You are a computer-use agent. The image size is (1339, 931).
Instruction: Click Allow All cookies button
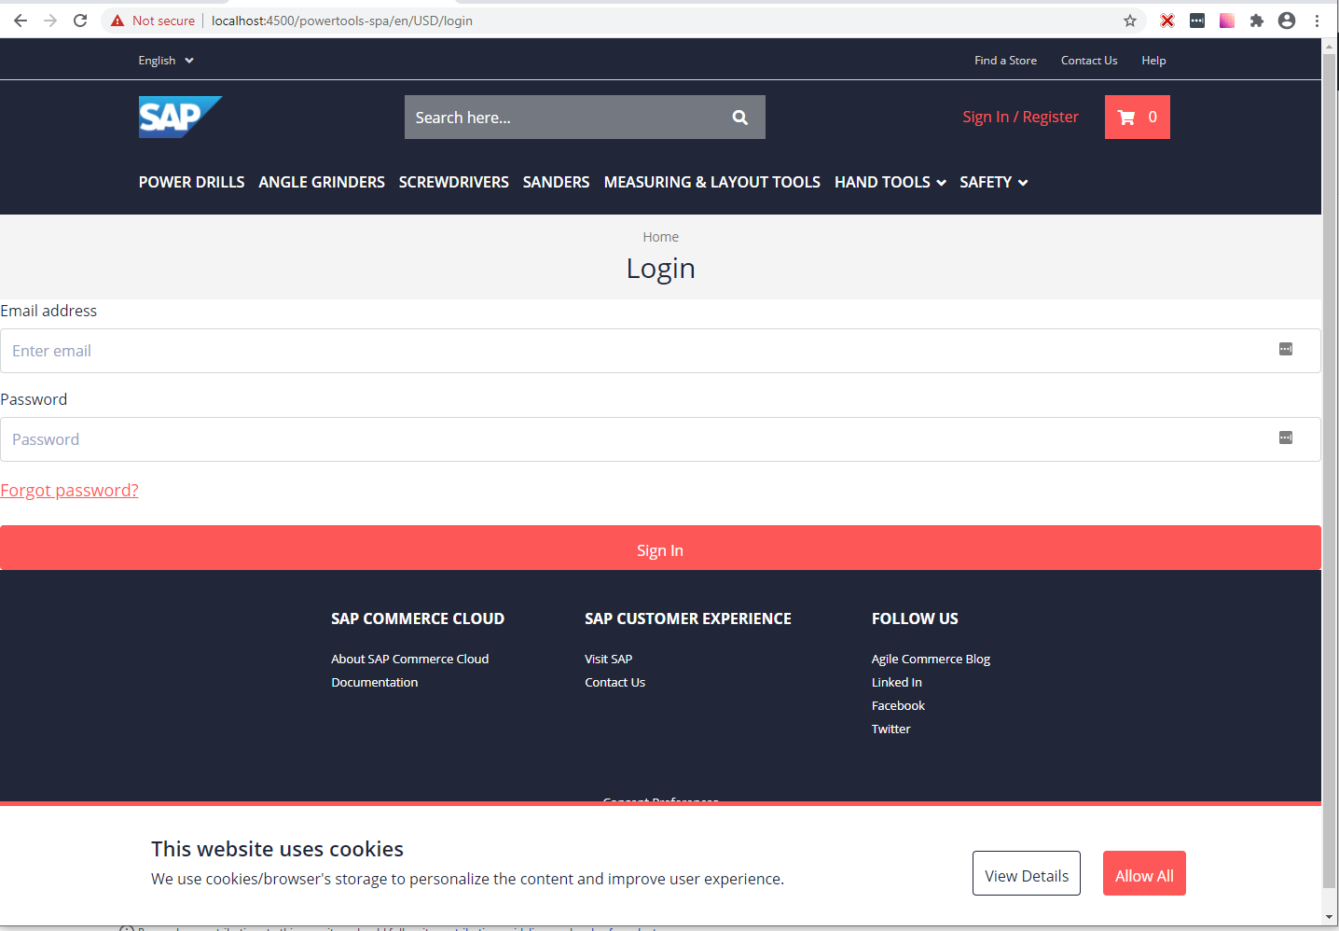1144,873
